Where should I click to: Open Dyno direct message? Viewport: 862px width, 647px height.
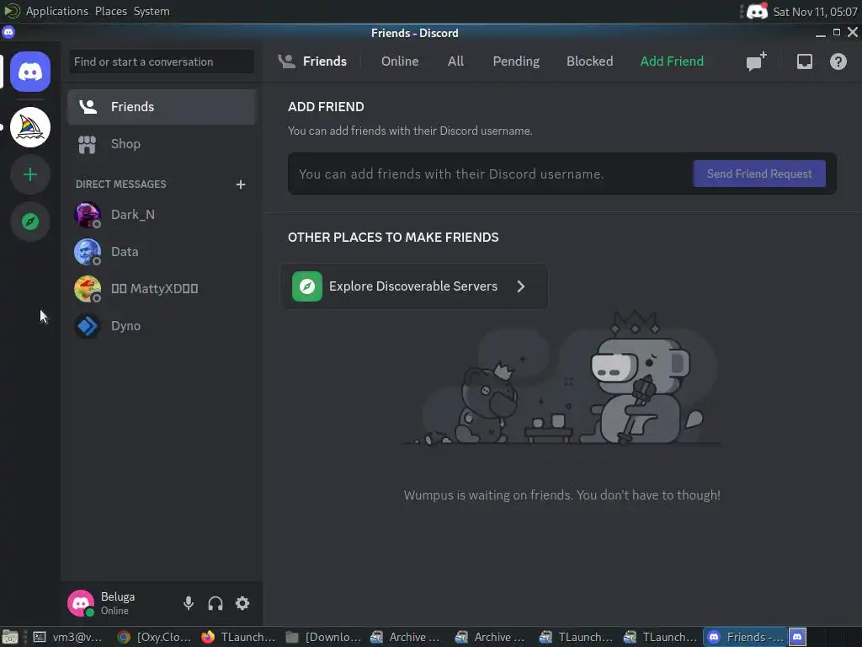[x=161, y=326]
